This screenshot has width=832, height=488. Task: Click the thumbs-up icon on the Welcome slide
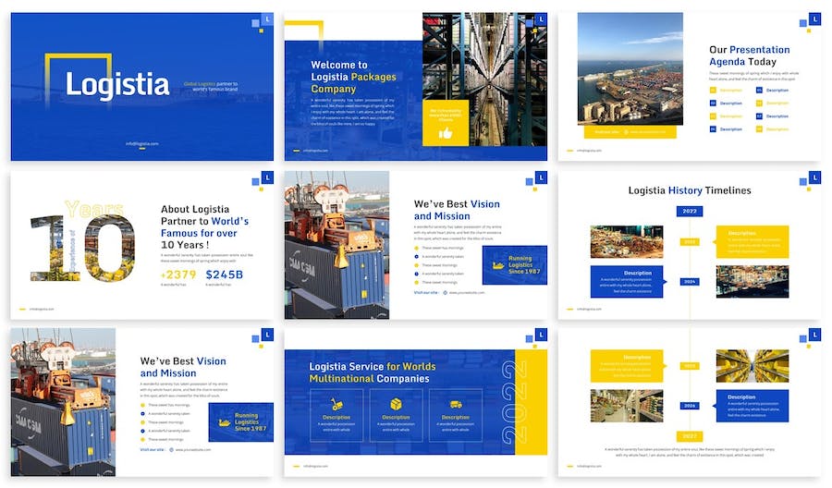446,133
